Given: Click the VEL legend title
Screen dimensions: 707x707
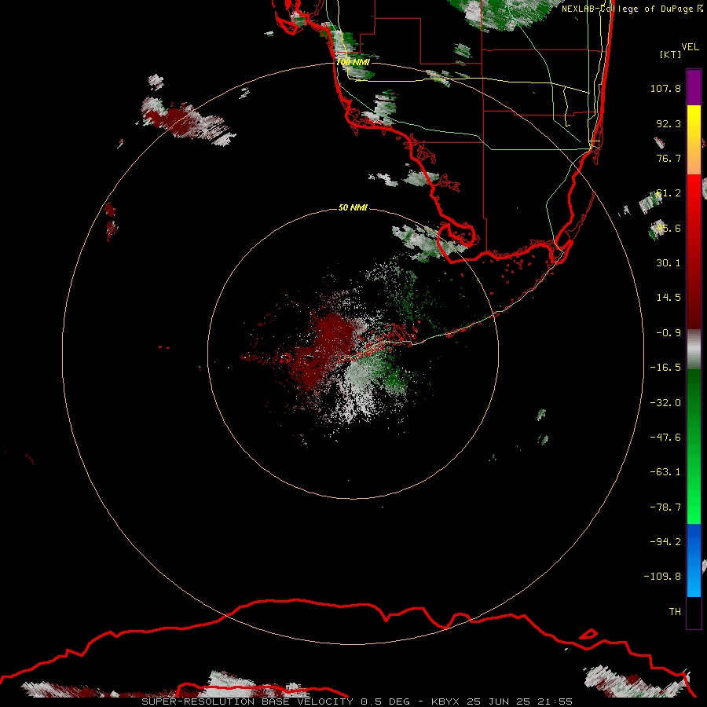Looking at the screenshot, I should (x=690, y=47).
